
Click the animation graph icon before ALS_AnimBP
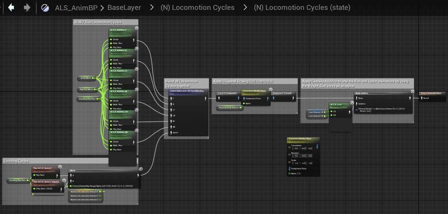coord(45,8)
